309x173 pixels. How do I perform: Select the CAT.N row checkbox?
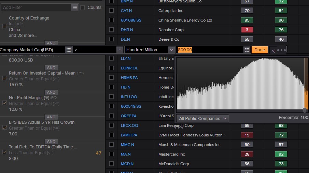point(111,11)
